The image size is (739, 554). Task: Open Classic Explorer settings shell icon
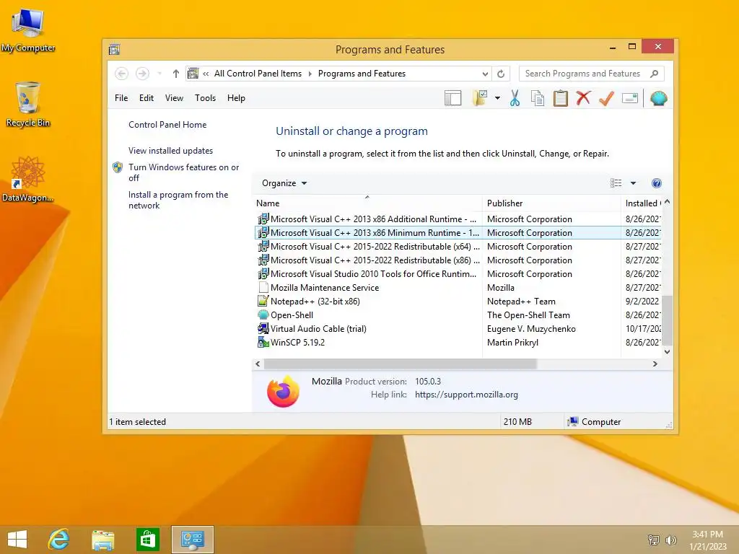click(x=658, y=98)
